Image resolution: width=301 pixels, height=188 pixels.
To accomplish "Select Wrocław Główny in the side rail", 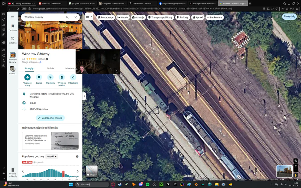I will [13, 58].
